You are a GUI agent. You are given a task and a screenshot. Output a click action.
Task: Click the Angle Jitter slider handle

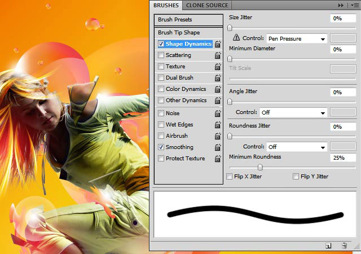click(x=230, y=102)
